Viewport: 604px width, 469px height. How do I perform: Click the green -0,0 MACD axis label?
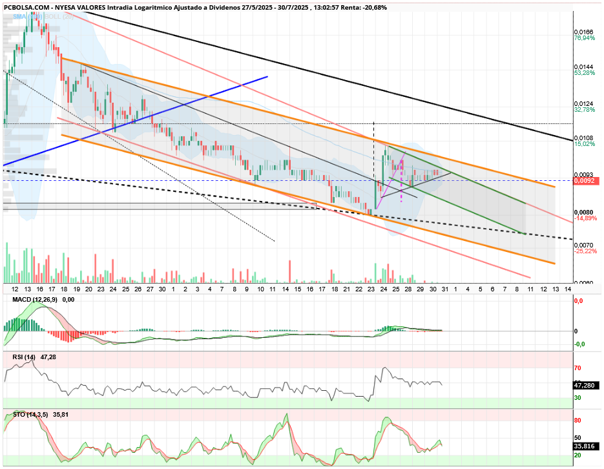click(x=579, y=344)
